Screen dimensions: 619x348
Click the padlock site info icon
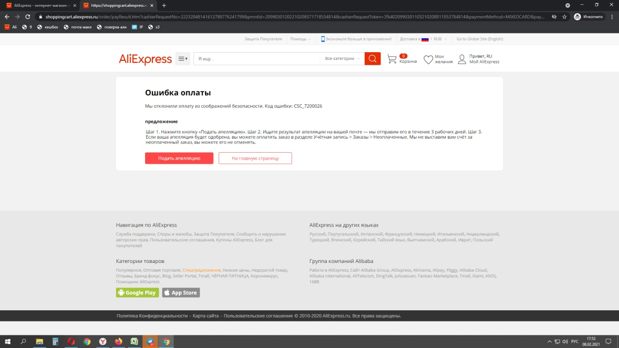pos(40,16)
